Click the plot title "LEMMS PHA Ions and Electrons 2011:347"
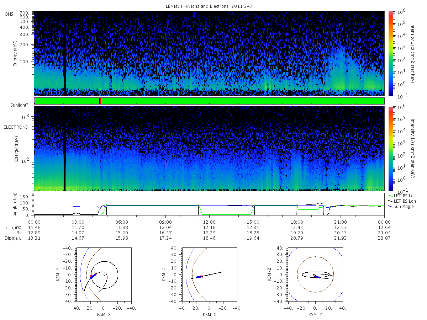This screenshot has width=427, height=320. pyautogui.click(x=209, y=6)
